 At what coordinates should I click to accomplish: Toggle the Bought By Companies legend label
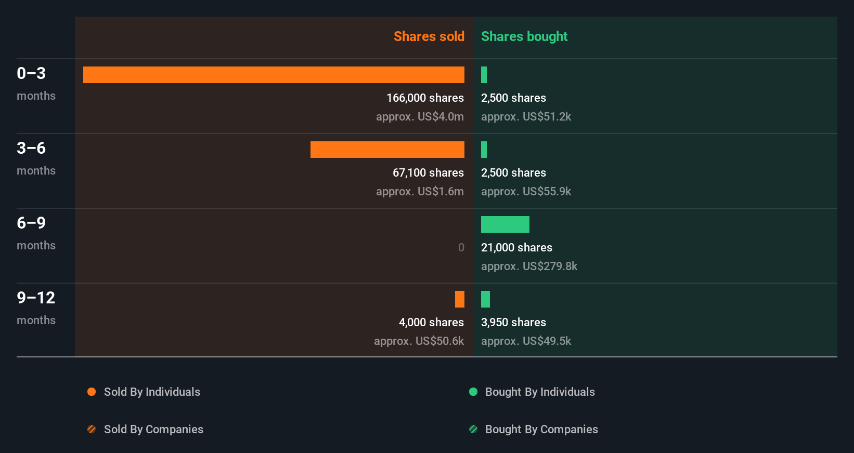[x=541, y=429]
